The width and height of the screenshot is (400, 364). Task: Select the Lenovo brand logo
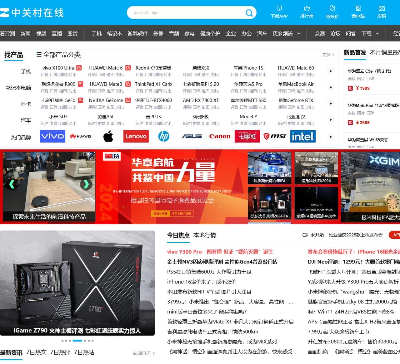point(136,136)
